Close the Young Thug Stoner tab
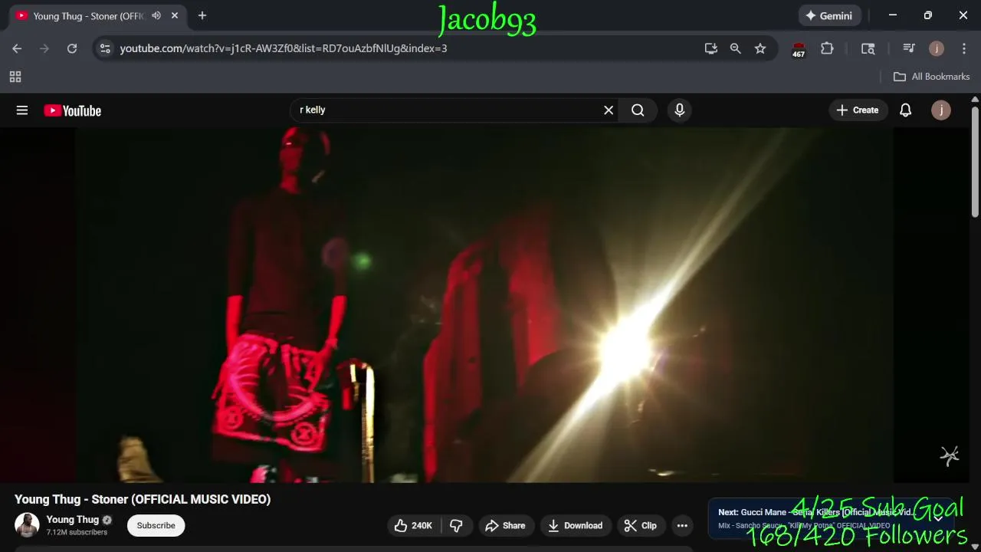 (175, 15)
